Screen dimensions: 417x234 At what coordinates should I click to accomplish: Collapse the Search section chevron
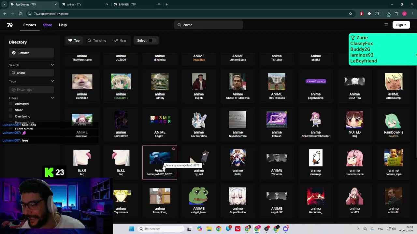(x=52, y=65)
